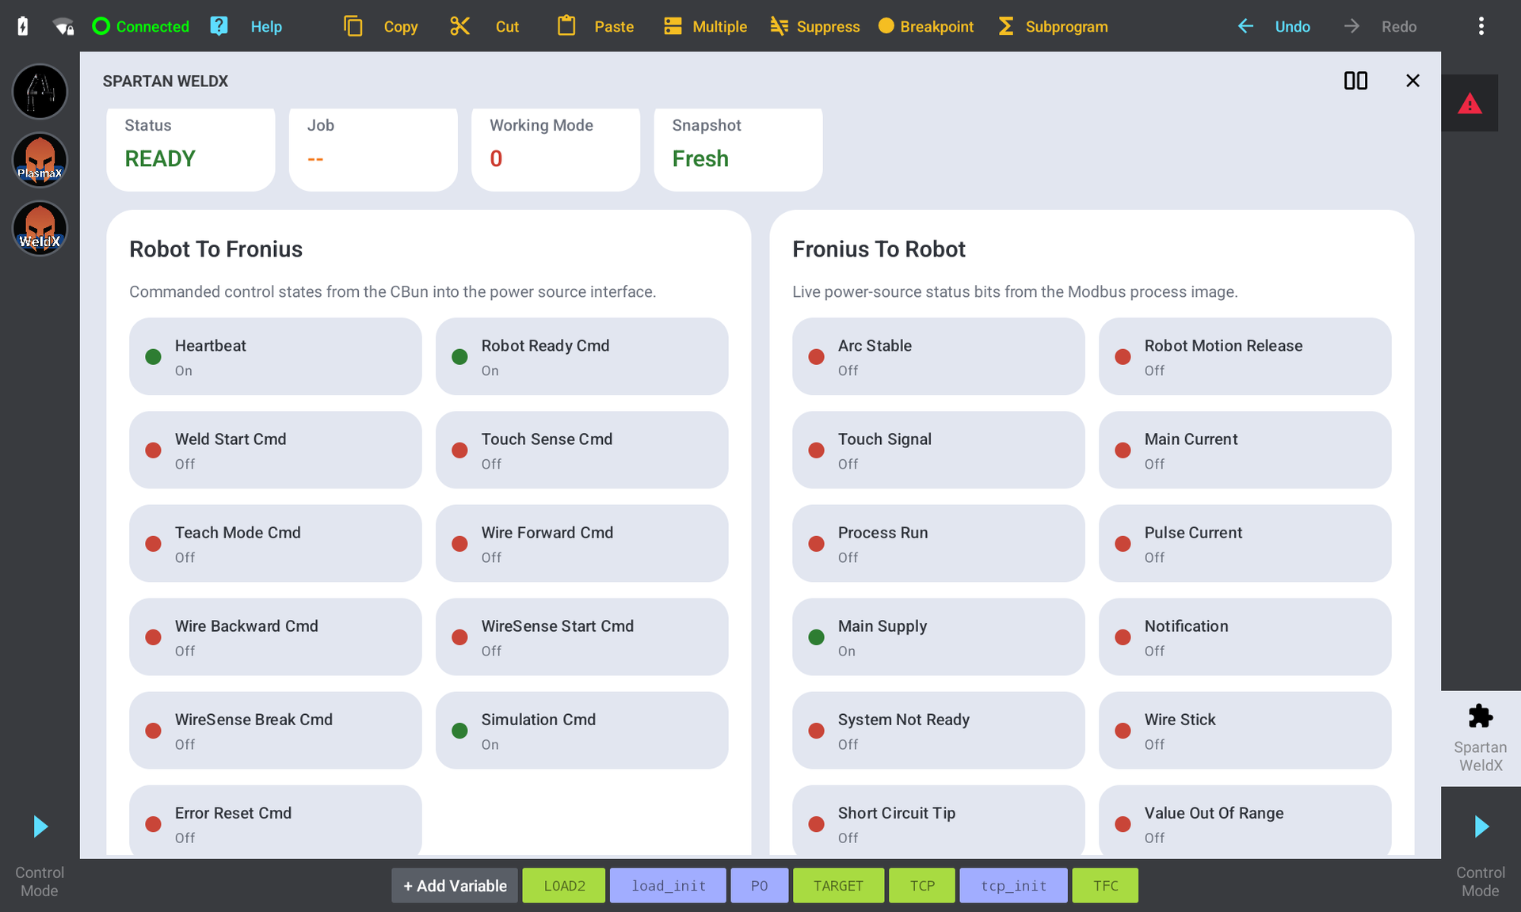Click the split-view layout icon
1521x912 pixels.
1355,81
